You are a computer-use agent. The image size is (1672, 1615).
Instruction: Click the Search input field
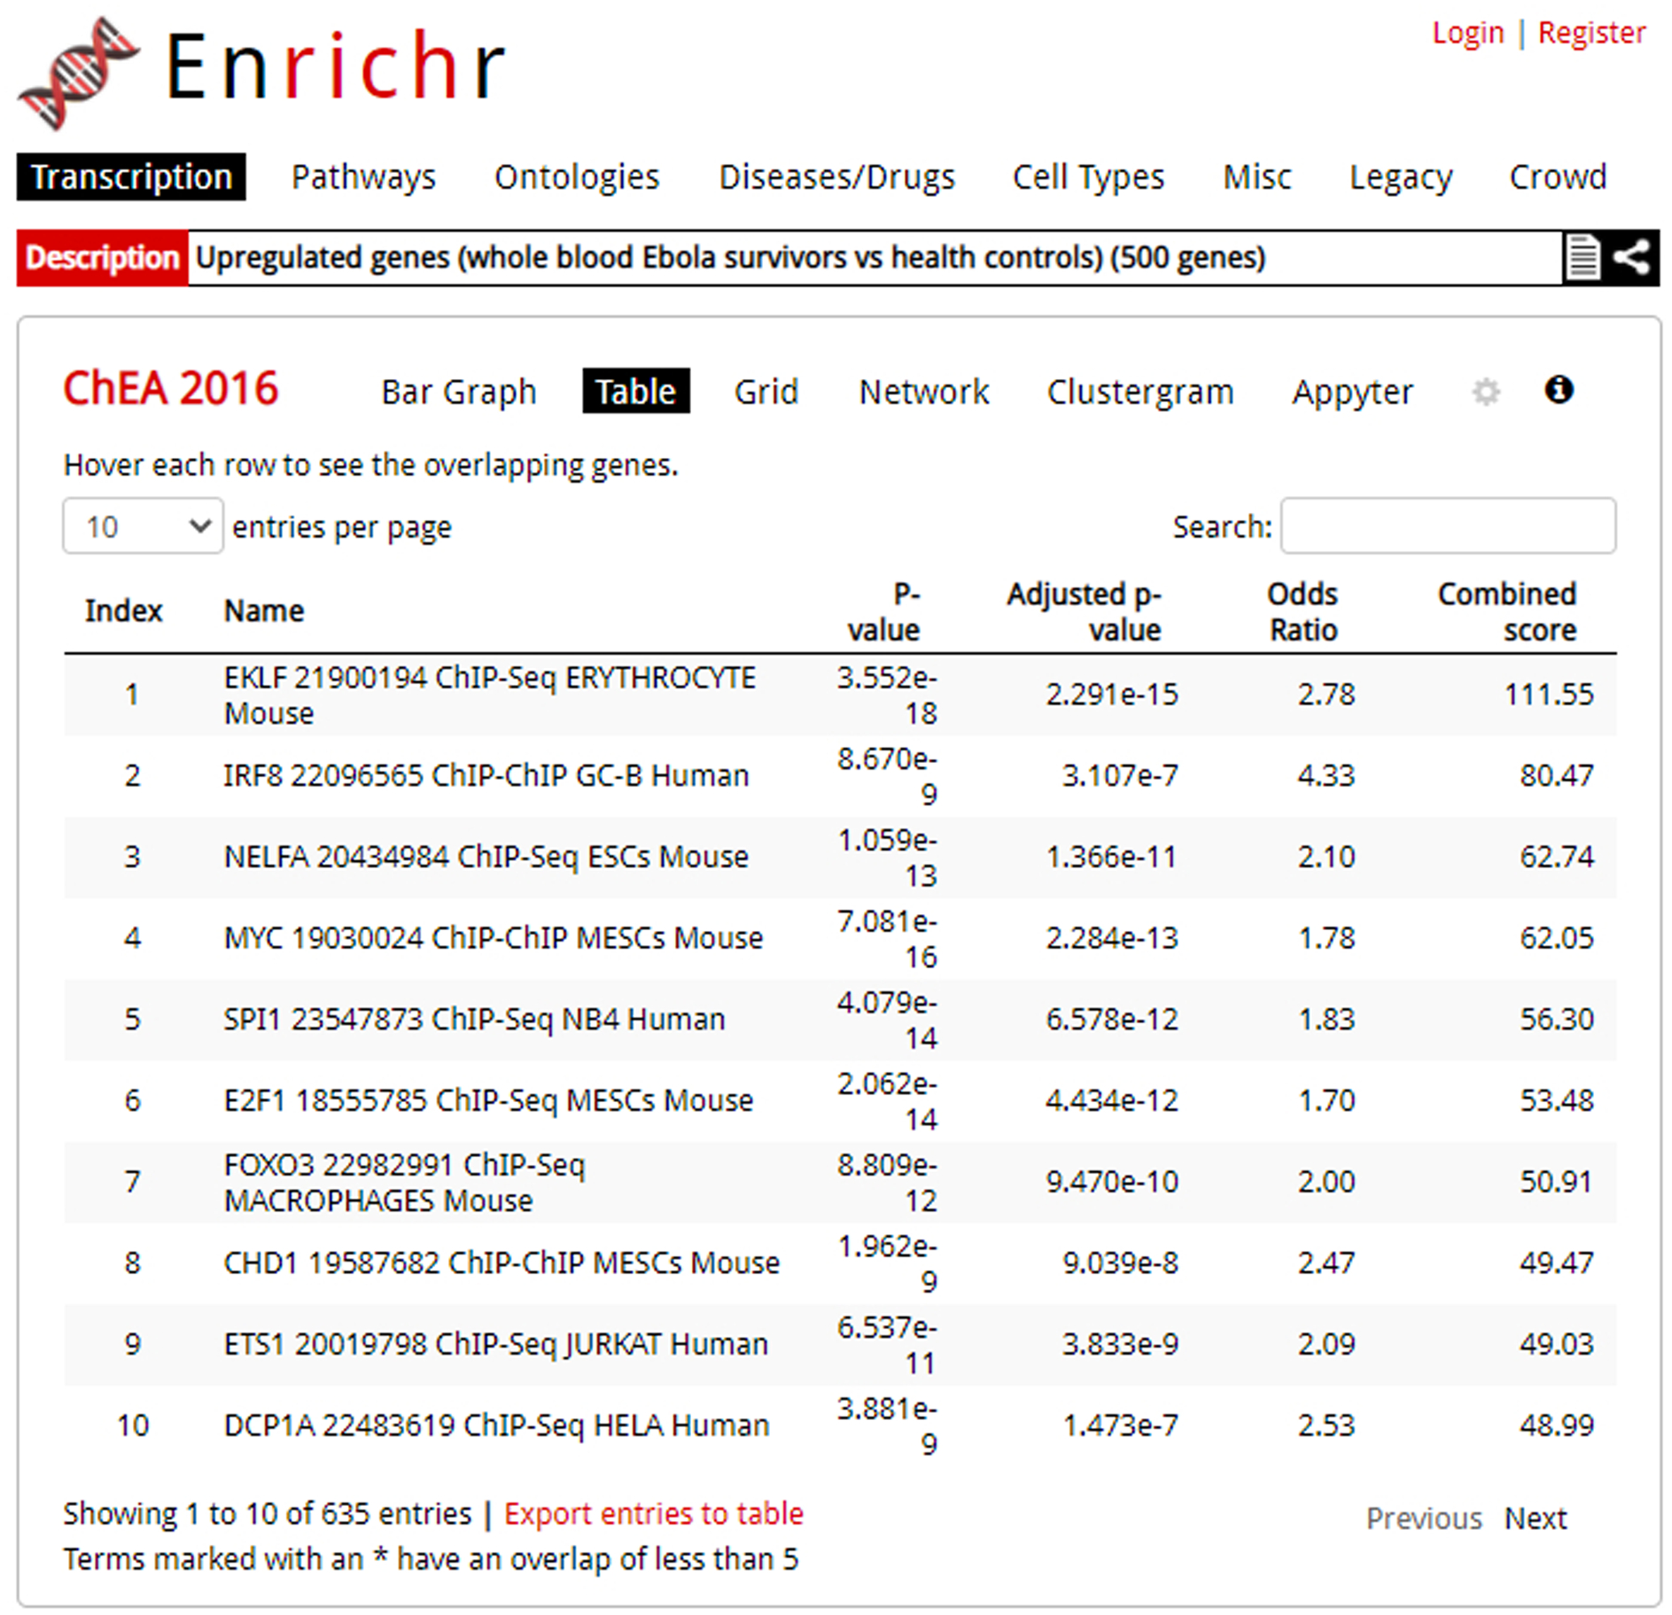[x=1448, y=526]
